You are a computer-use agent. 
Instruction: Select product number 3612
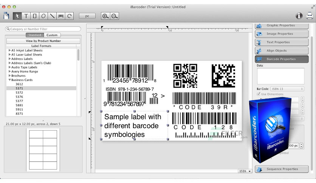click(x=41, y=84)
